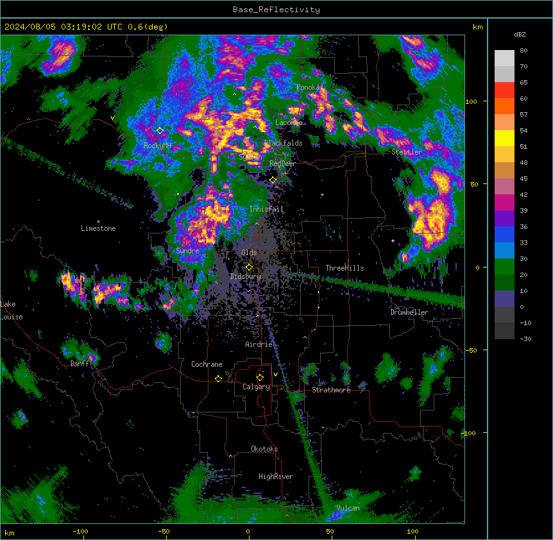Click the -30 dBZ value in the legend
The image size is (553, 540).
pos(525,339)
